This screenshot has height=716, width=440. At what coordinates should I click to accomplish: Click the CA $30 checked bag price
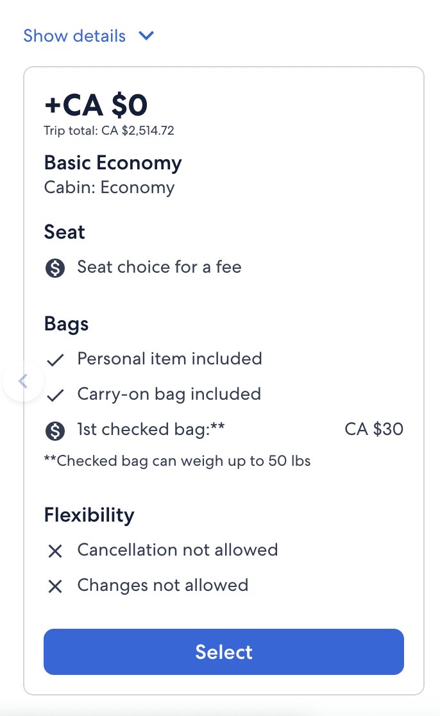374,429
